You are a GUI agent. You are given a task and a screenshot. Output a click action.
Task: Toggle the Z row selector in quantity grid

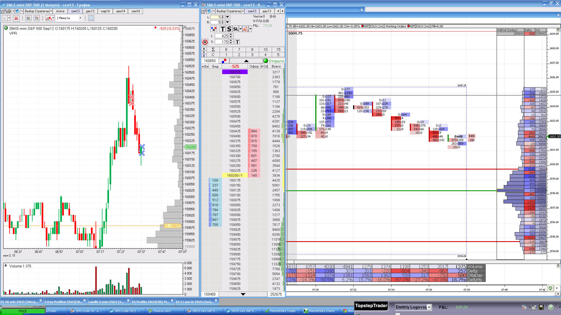pos(204,55)
